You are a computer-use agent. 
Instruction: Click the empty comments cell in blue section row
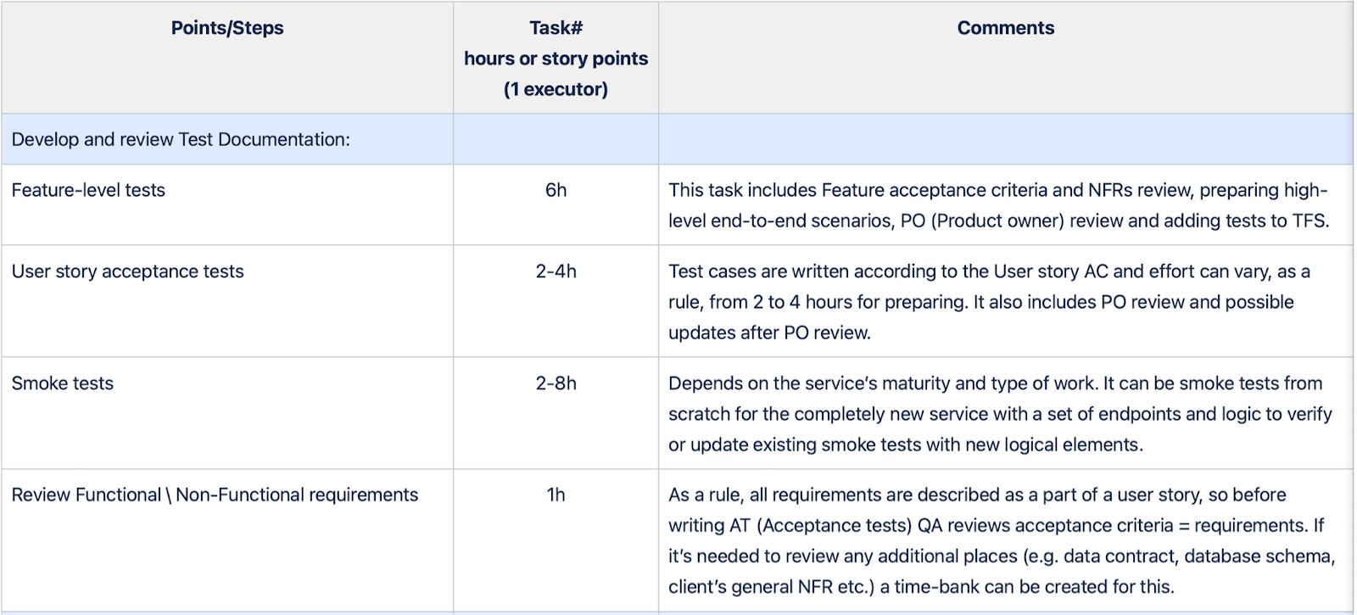point(1005,139)
